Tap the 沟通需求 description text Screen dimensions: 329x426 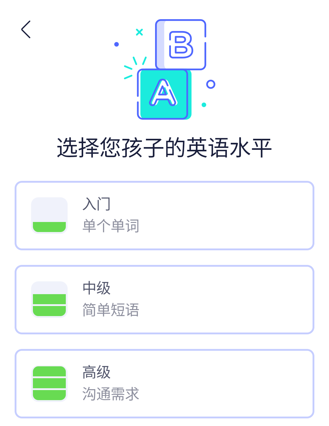click(111, 394)
